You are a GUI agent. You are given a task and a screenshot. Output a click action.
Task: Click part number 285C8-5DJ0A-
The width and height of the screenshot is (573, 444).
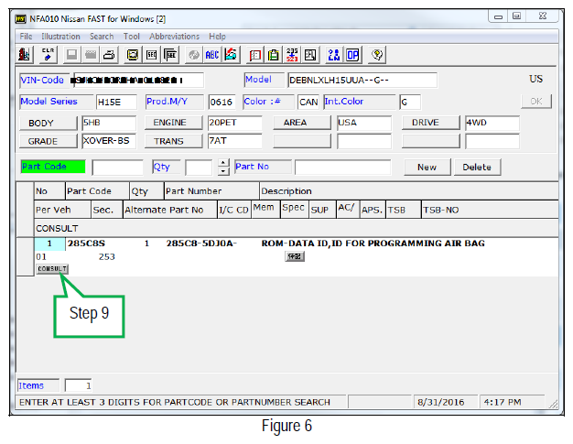click(201, 244)
